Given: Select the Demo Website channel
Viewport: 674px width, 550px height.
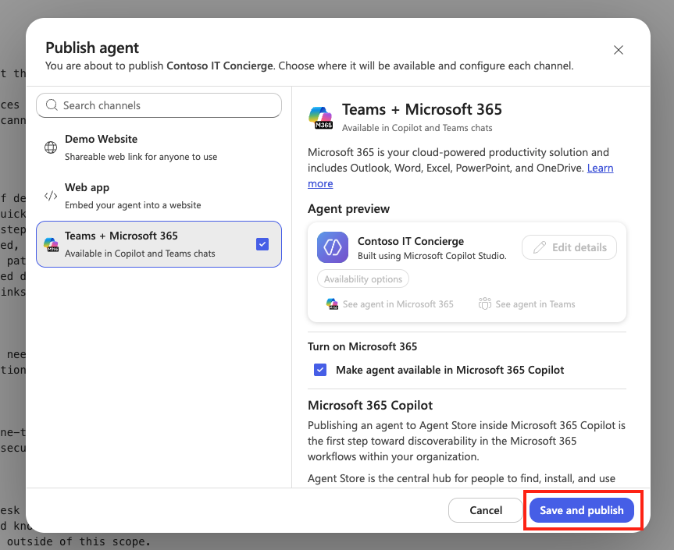Looking at the screenshot, I should [x=159, y=147].
